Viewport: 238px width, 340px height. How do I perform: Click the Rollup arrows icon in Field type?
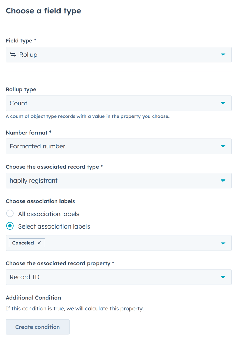coord(13,55)
